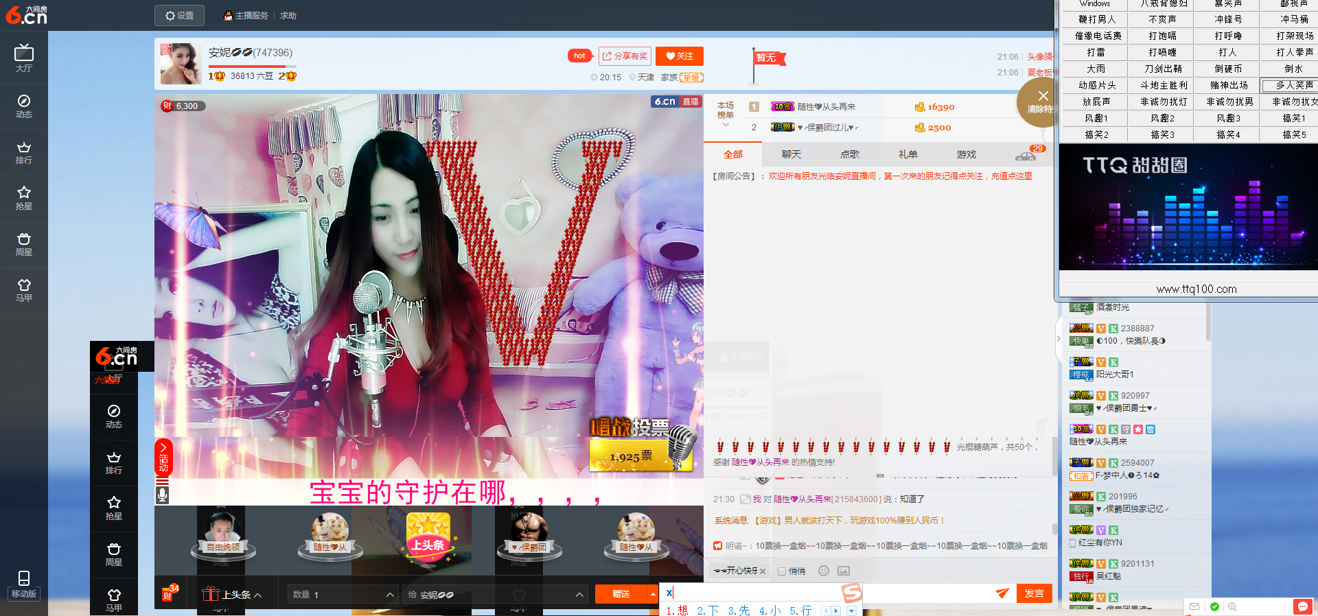Select user 阳光大哥1 in audience list
This screenshot has height=616, width=1318.
point(1115,375)
